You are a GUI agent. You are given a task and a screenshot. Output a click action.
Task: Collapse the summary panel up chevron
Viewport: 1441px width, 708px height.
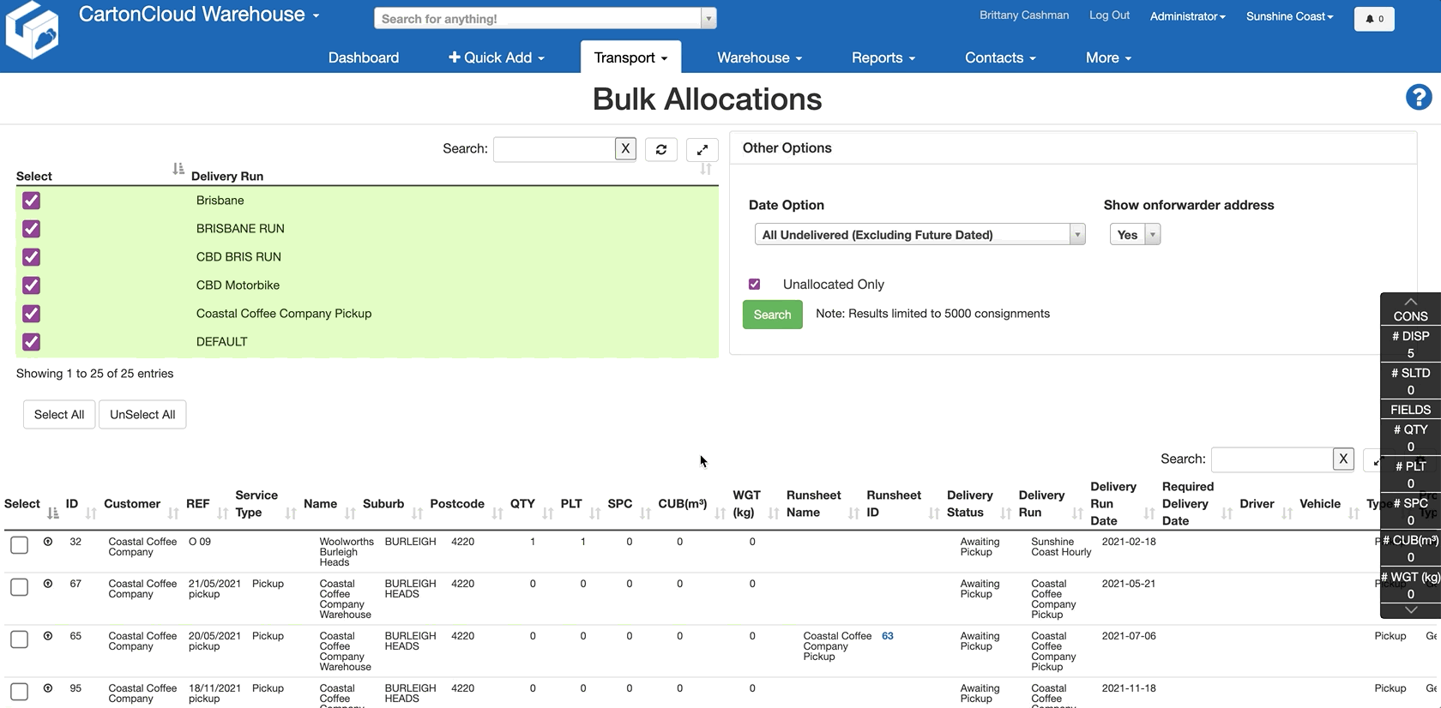pyautogui.click(x=1410, y=302)
